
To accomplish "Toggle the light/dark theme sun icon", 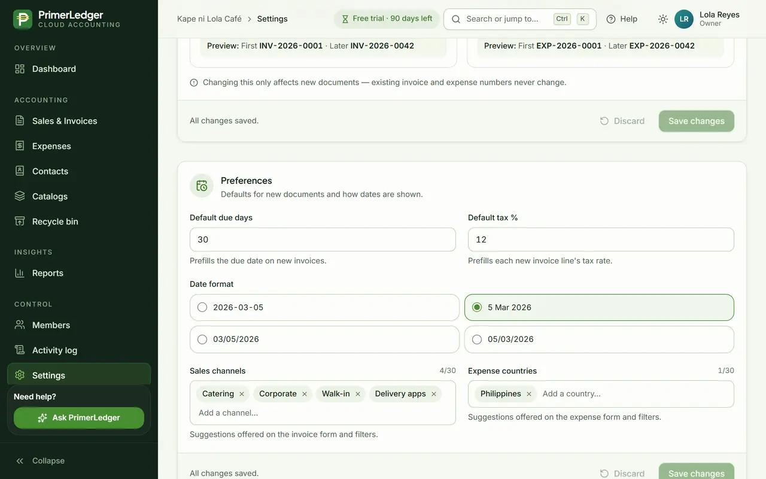I will (x=663, y=19).
